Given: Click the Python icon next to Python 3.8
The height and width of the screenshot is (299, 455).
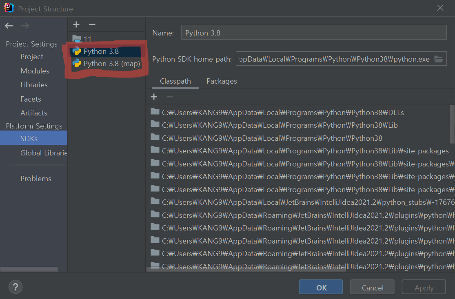Looking at the screenshot, I should 77,51.
